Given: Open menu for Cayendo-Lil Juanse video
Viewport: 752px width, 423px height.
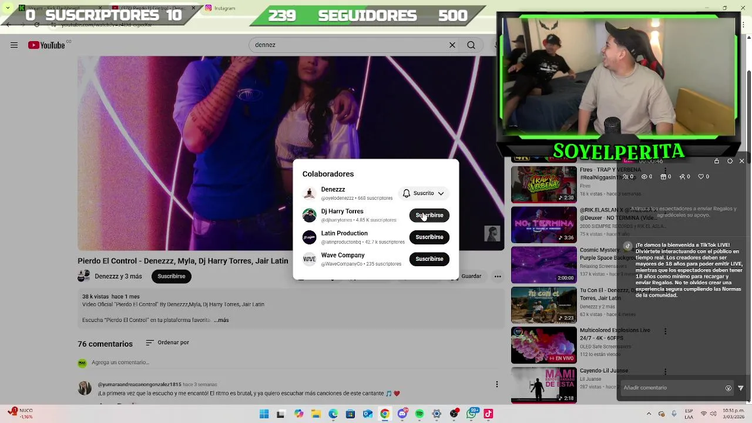Looking at the screenshot, I should [665, 371].
